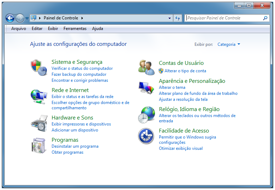Click Desinstalar um programa
The height and width of the screenshot is (190, 275).
pos(75,146)
